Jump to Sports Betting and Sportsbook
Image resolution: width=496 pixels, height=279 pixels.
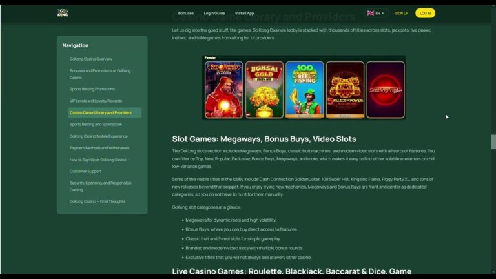click(96, 124)
